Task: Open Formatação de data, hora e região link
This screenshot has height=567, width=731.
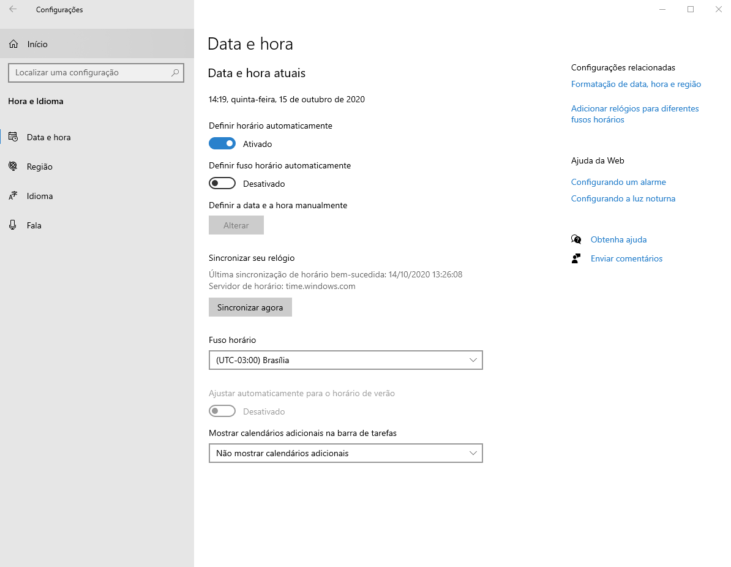Action: click(x=635, y=84)
